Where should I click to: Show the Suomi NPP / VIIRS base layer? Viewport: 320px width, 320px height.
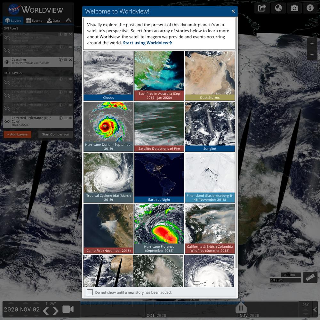click(x=7, y=95)
